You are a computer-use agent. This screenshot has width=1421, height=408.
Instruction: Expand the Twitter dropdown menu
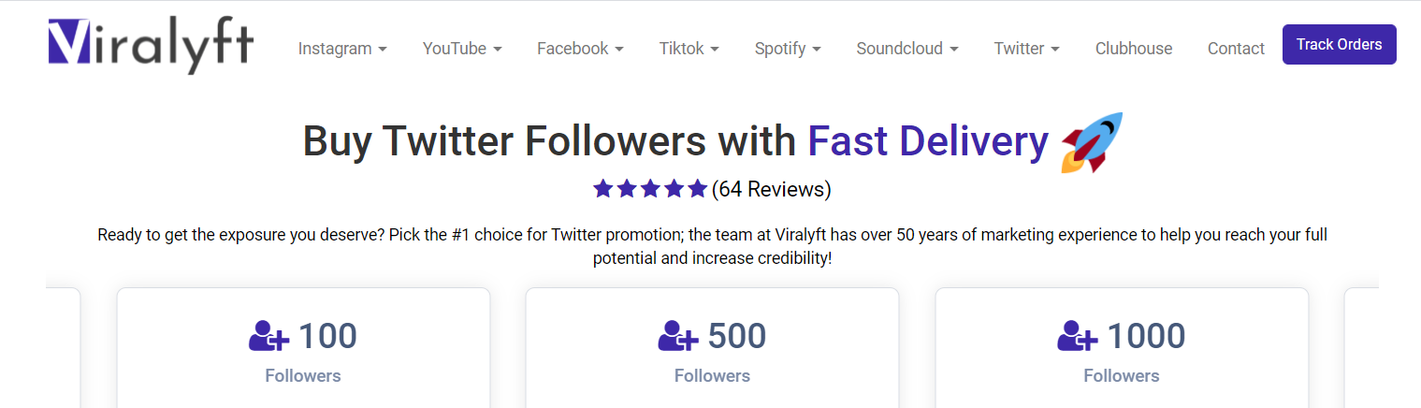1027,49
